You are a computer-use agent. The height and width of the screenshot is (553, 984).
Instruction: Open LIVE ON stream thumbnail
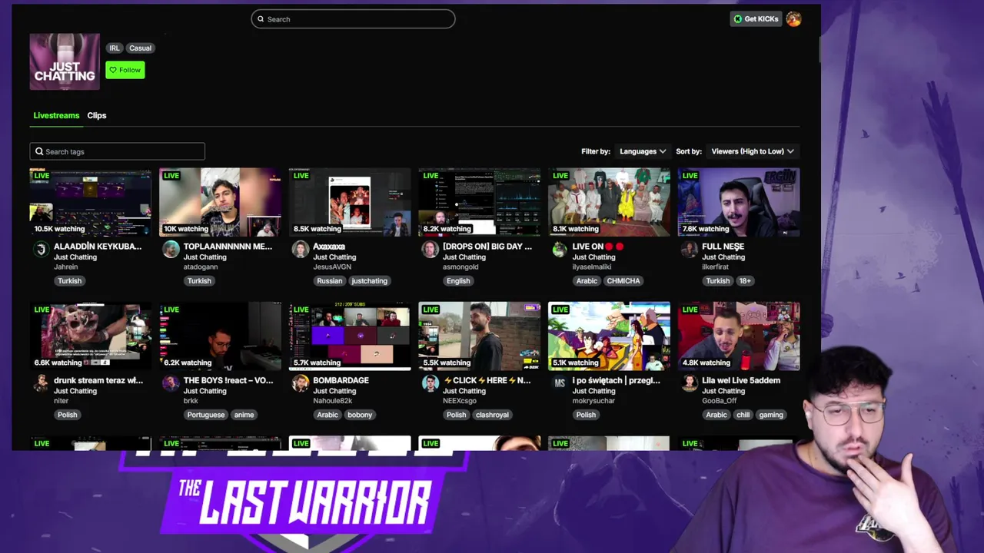609,202
